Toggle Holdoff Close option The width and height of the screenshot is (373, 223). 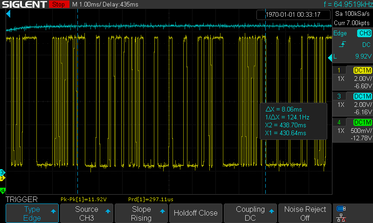coord(195,213)
